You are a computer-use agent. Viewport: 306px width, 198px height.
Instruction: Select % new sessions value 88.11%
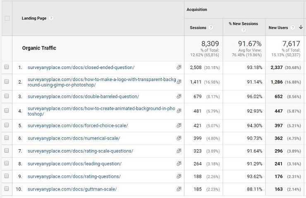pos(254,189)
